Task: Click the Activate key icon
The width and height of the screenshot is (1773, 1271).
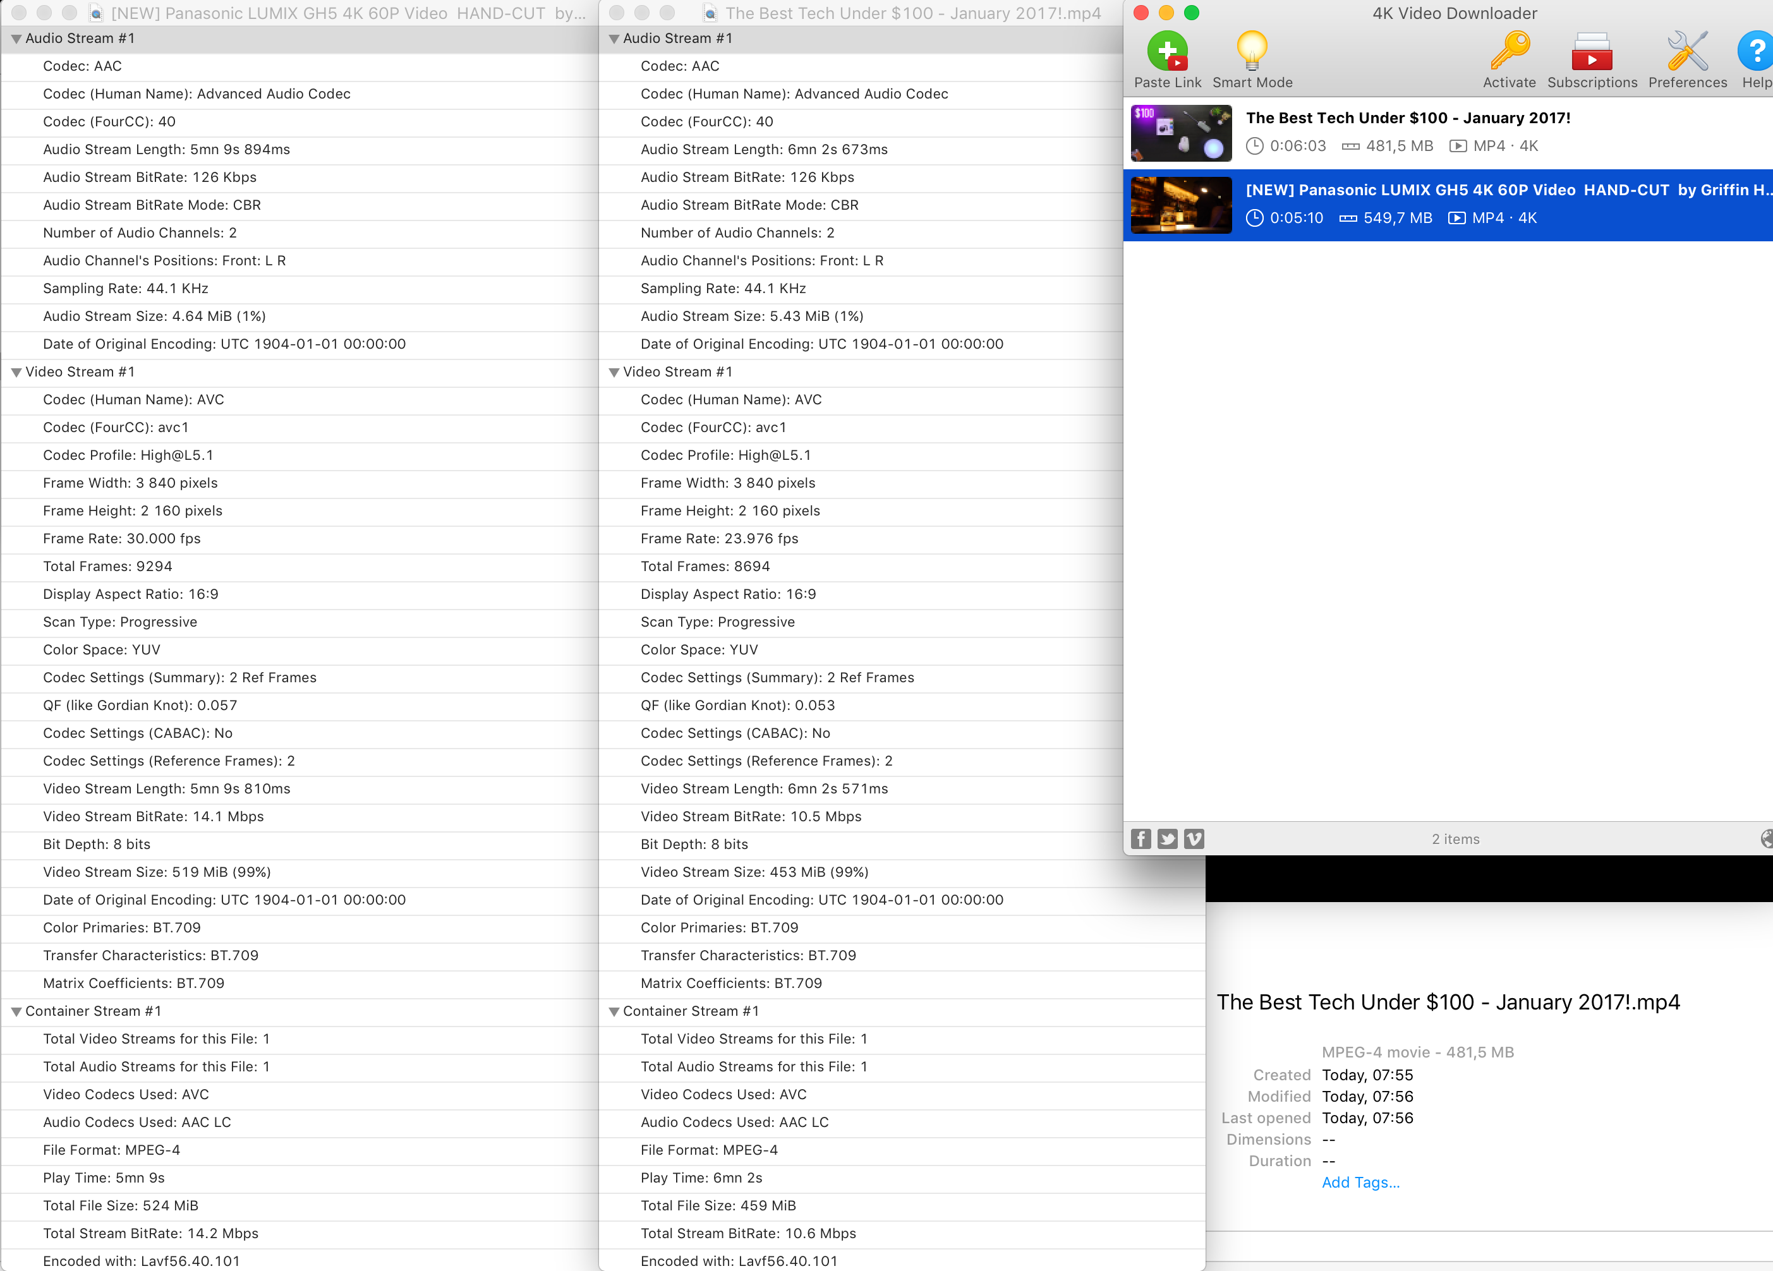Action: coord(1509,52)
